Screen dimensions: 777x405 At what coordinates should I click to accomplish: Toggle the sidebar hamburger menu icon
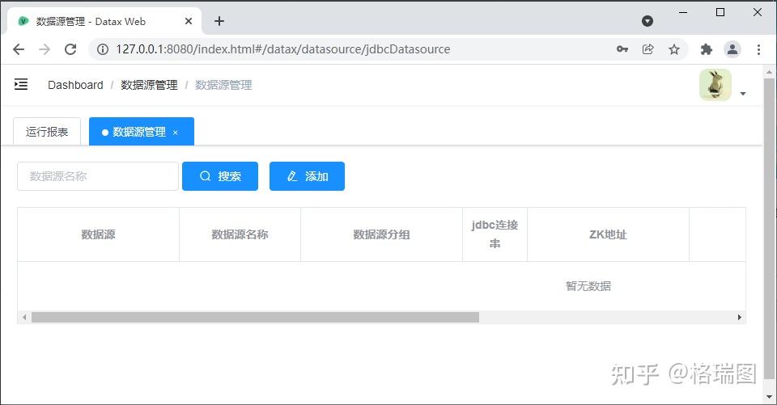(21, 85)
